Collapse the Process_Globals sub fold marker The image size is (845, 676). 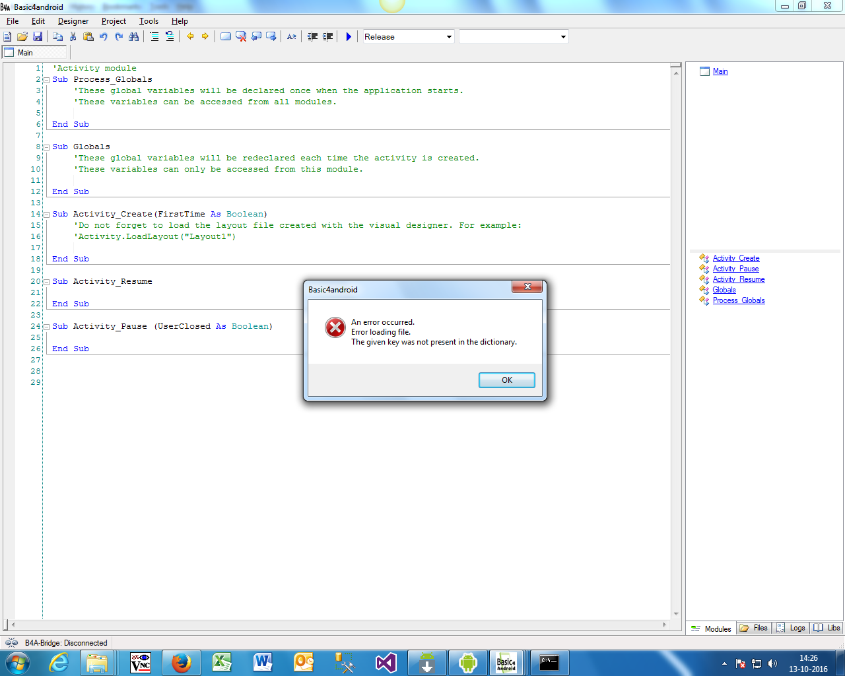click(46, 80)
